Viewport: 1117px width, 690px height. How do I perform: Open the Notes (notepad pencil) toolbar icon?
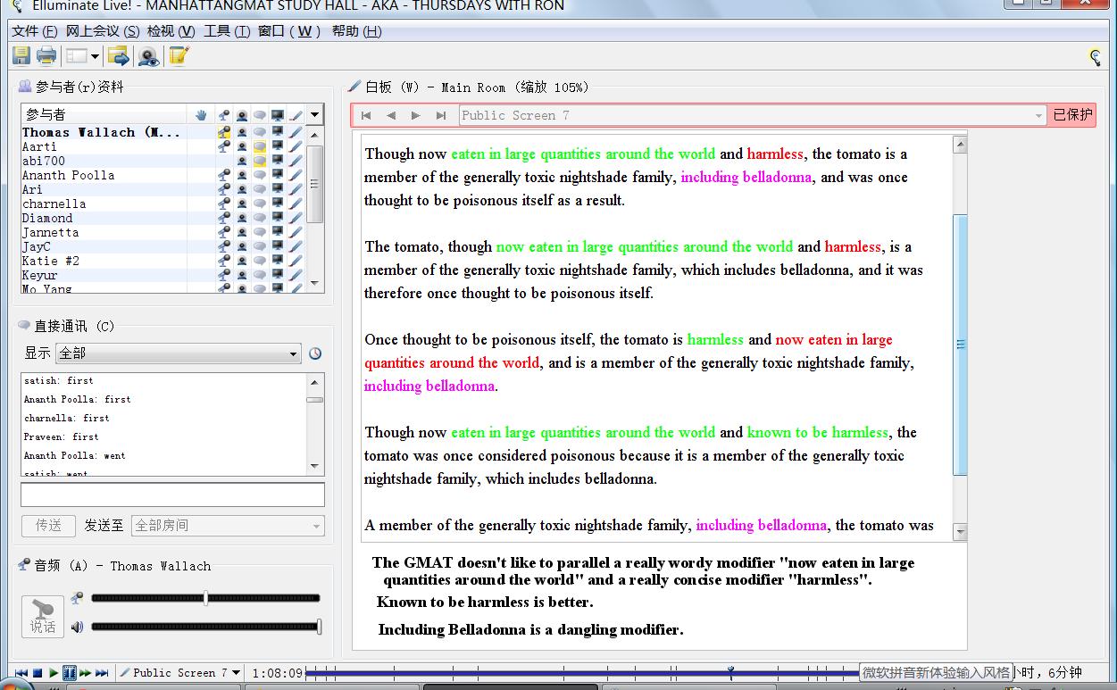[179, 56]
